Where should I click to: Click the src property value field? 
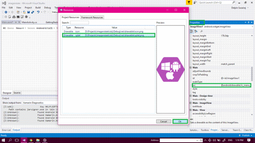[235, 85]
